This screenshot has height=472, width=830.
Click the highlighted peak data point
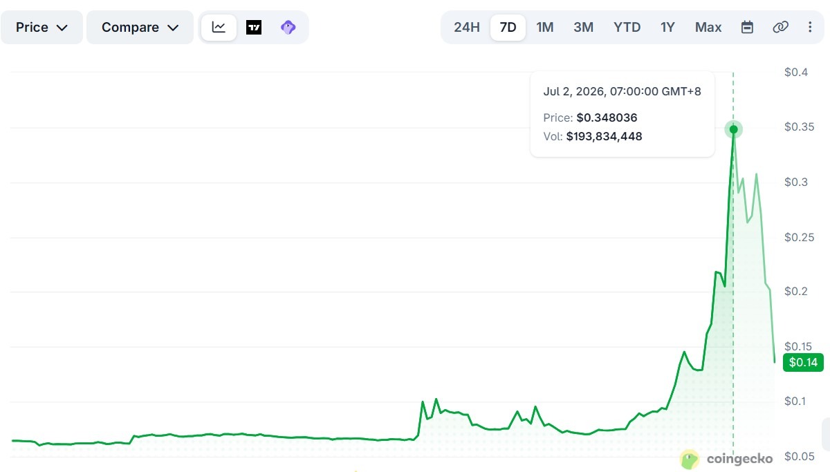pos(733,129)
